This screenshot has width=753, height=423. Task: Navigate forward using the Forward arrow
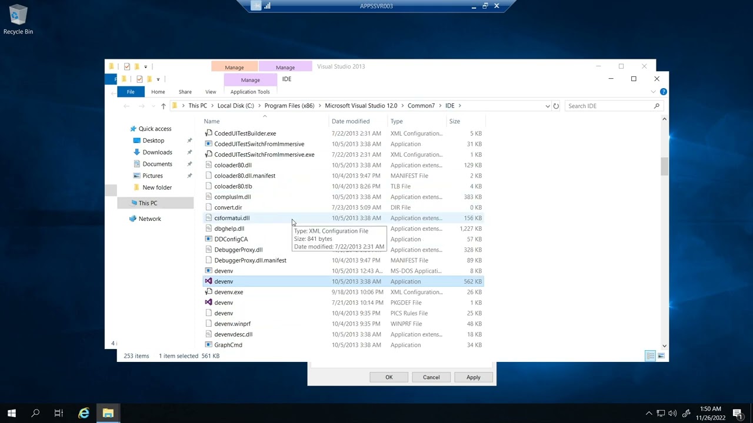coord(141,106)
